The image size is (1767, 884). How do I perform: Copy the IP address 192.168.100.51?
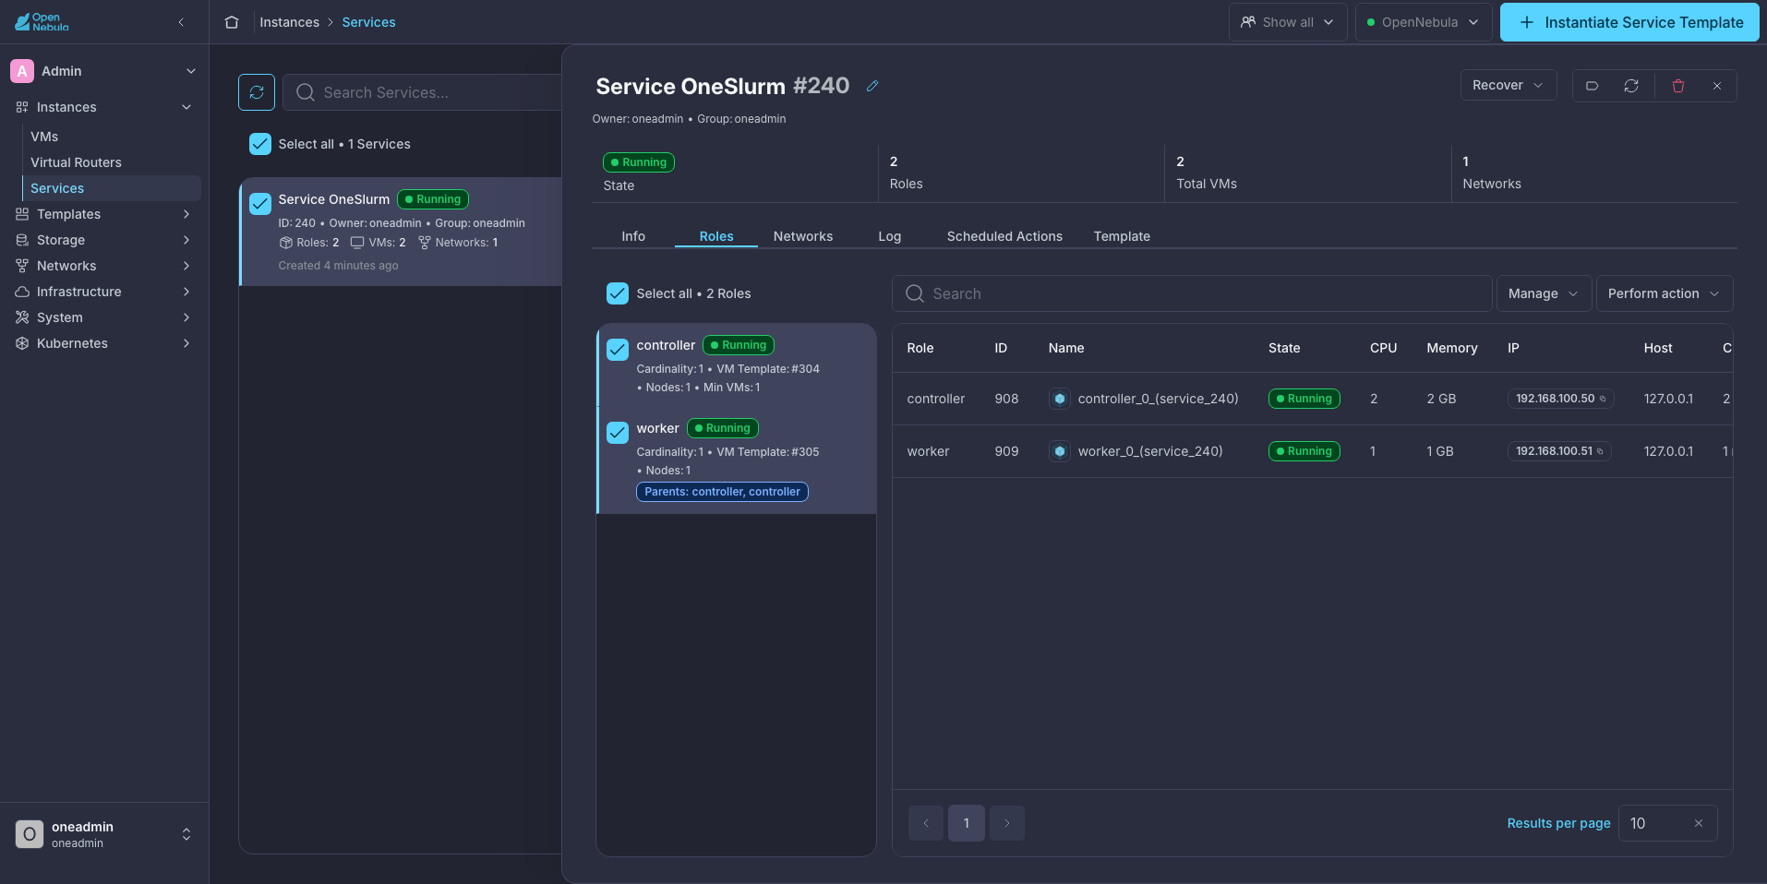tap(1600, 452)
